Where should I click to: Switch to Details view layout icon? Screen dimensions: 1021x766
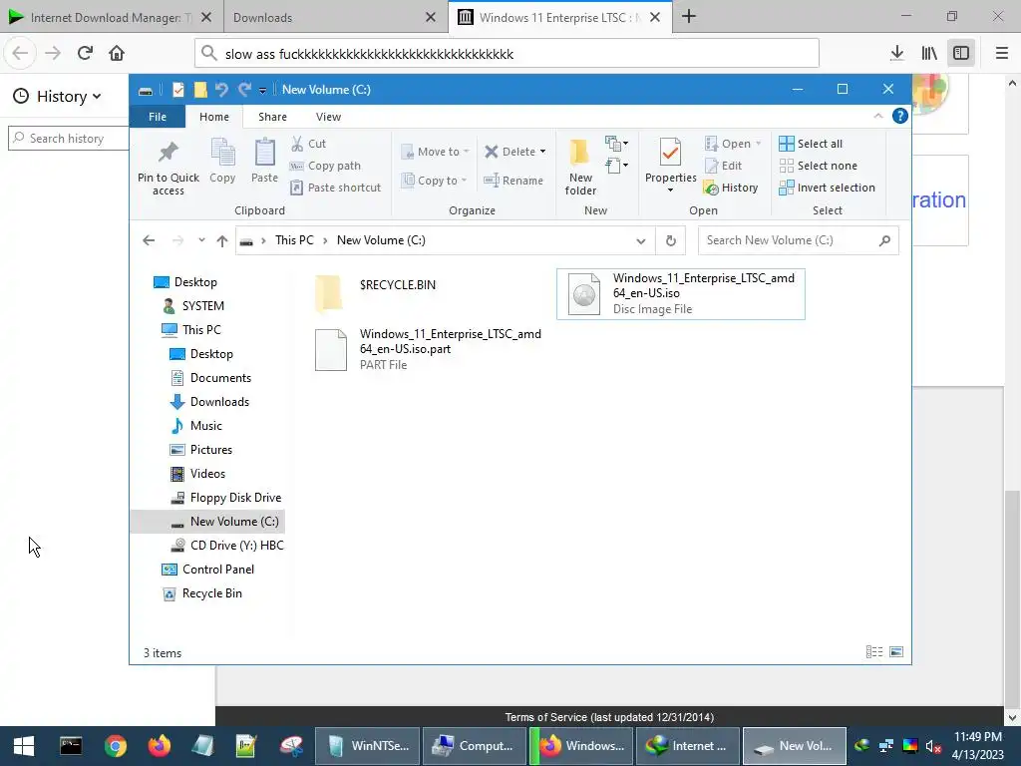pyautogui.click(x=874, y=652)
